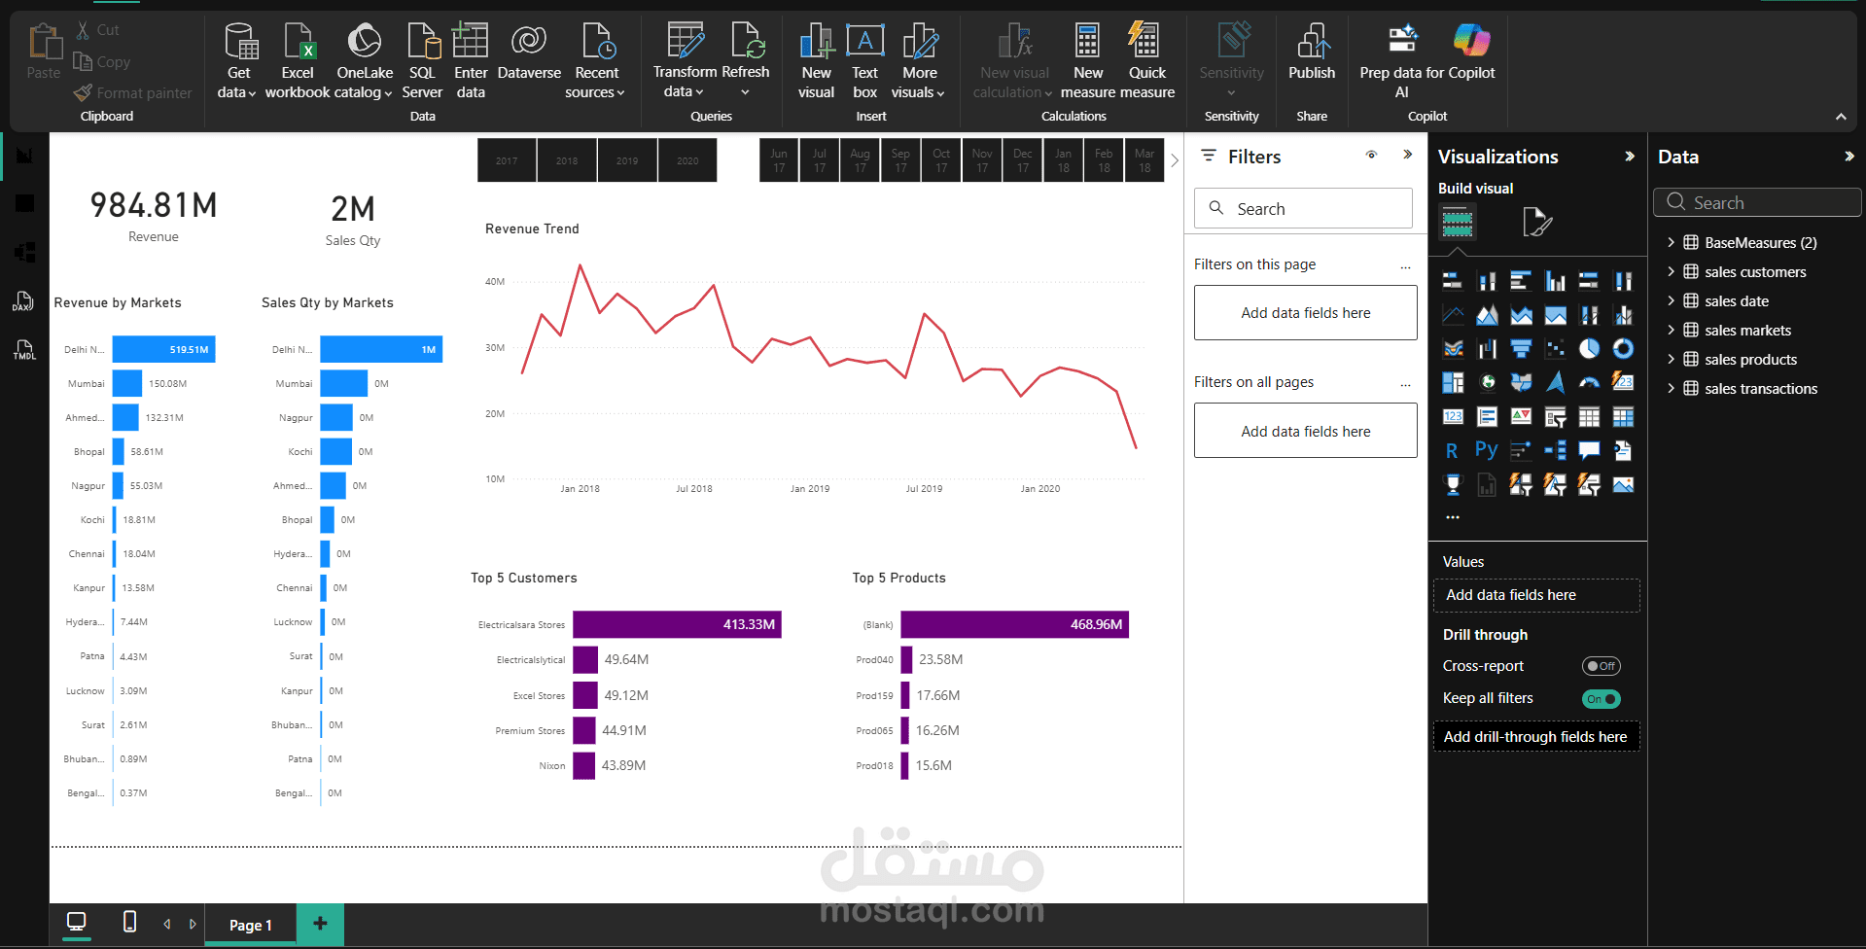Select the Gauge visualization

coord(1589,382)
